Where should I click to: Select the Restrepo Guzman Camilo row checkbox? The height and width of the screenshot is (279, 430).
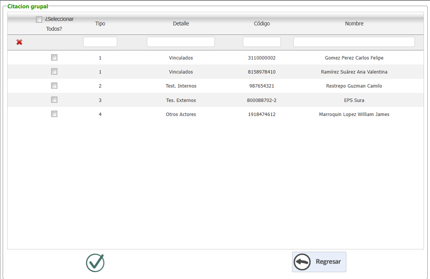54,86
